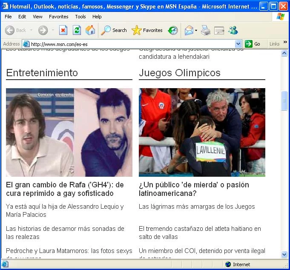Click the Back navigation button
The width and height of the screenshot is (290, 270).
[15, 30]
